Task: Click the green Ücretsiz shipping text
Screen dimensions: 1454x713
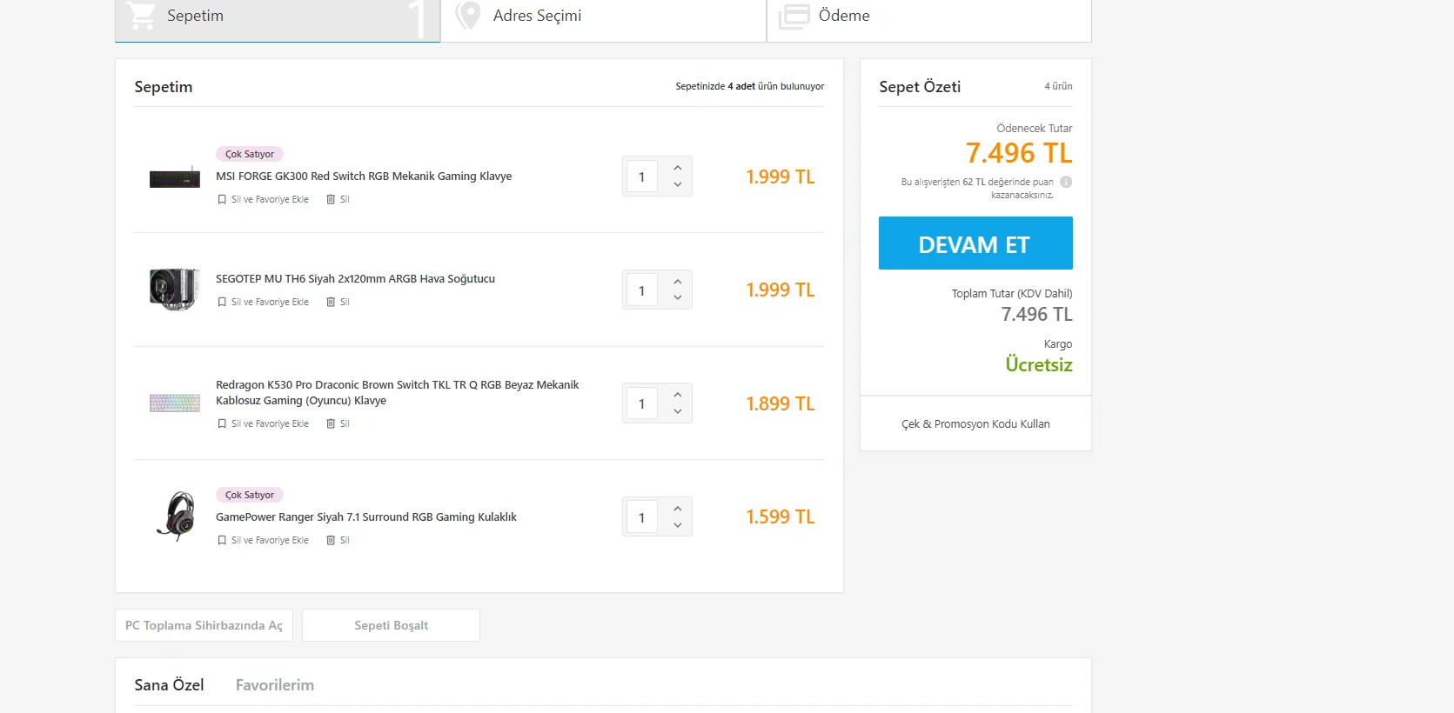Action: [x=1039, y=364]
